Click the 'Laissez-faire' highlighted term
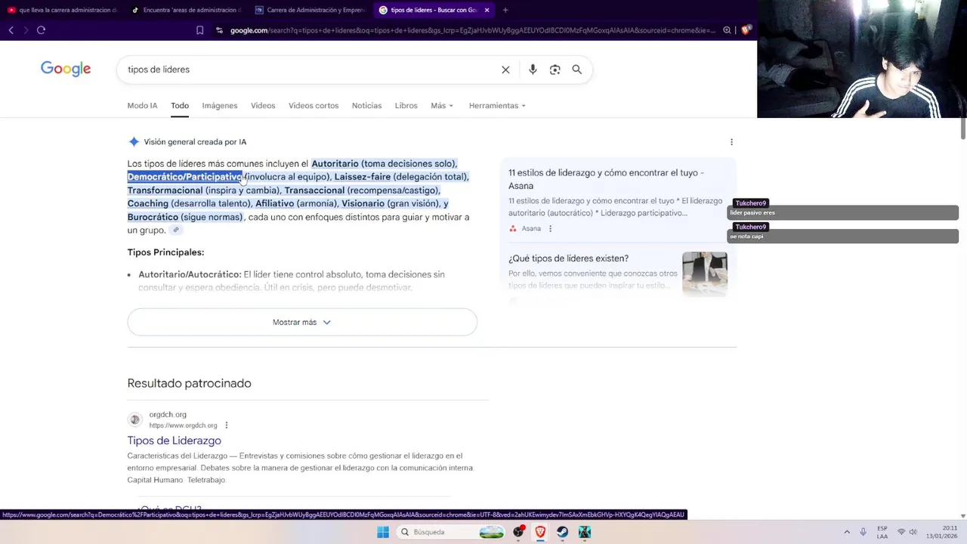 363,177
